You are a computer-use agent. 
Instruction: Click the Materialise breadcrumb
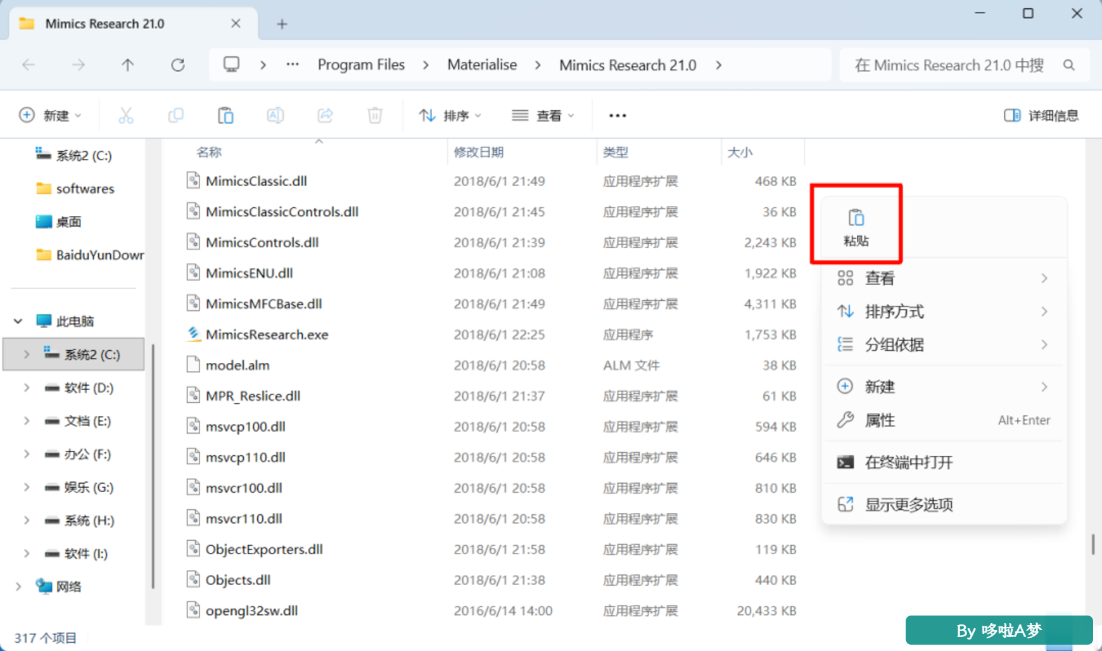tap(482, 65)
